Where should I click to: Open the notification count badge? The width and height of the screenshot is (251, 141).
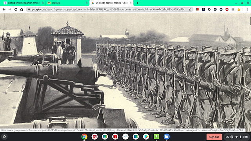coord(232,137)
